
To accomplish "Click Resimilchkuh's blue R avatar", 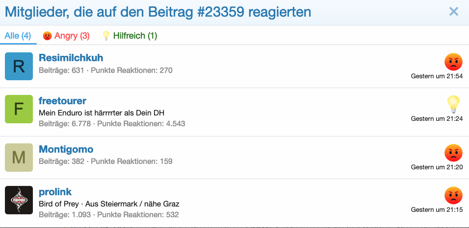I will (19, 66).
